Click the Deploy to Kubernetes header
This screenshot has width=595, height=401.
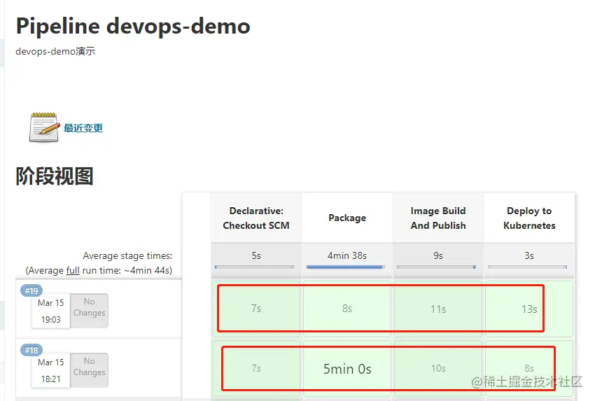[529, 218]
